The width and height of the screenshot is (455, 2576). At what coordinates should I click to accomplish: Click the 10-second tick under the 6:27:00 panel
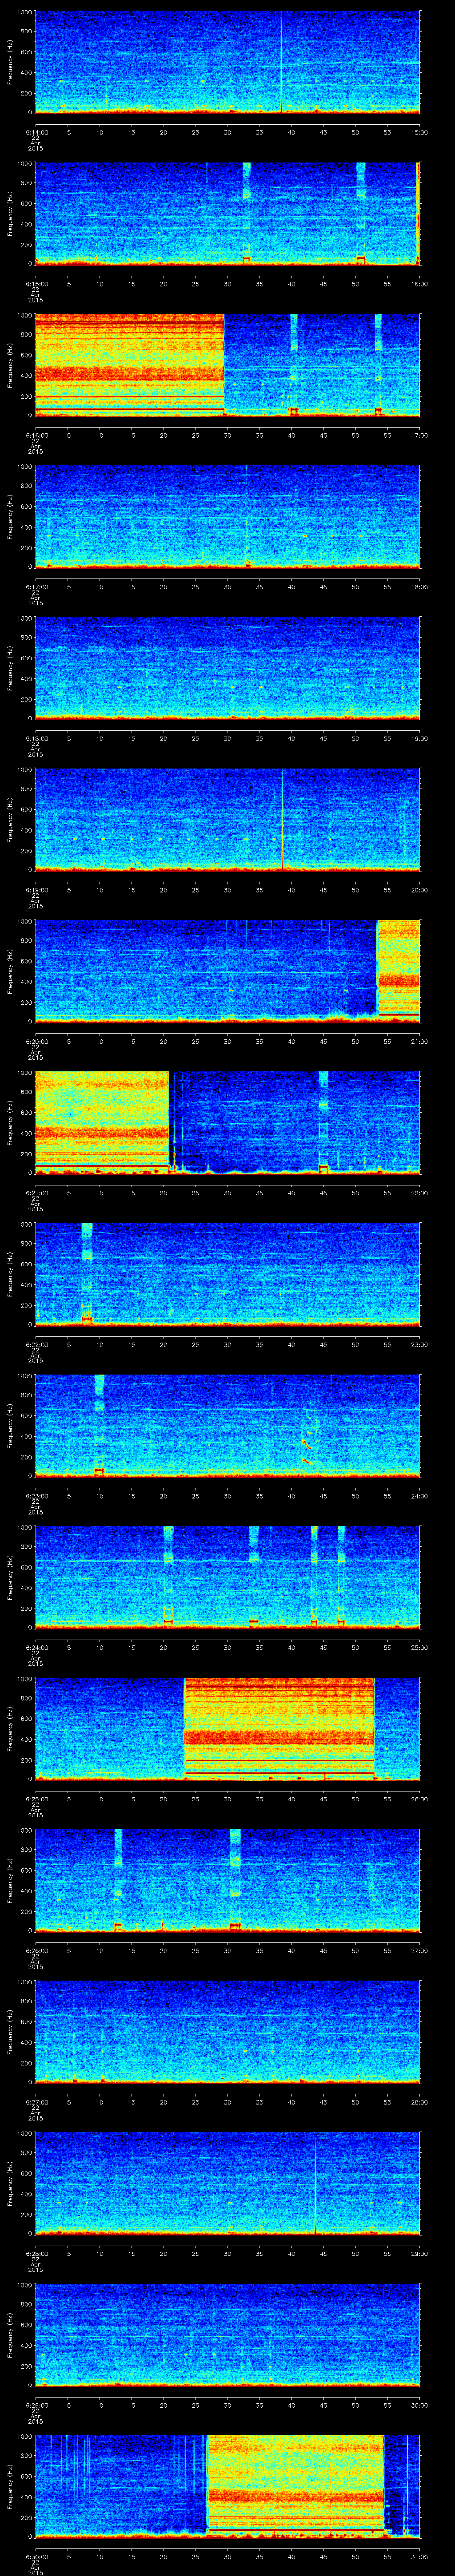tap(99, 2102)
